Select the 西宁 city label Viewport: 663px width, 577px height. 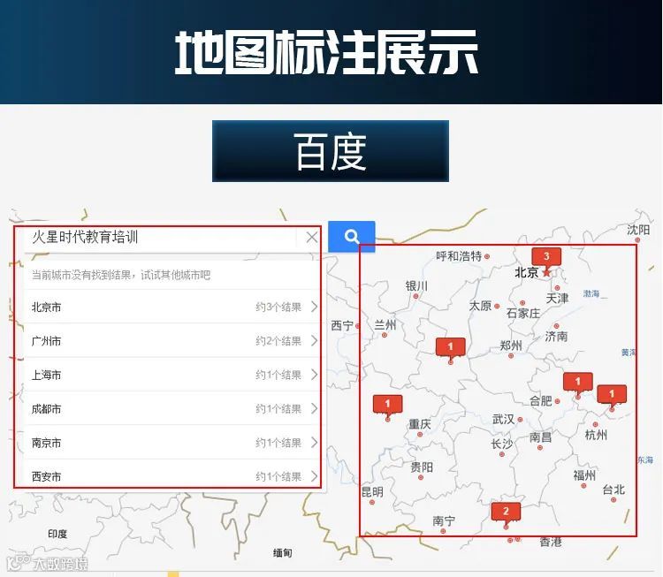(x=342, y=325)
